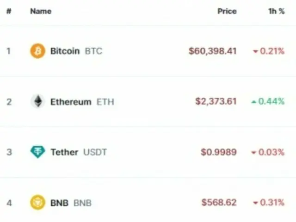
Task: Click BNB's red down arrow indicator
Action: [255, 203]
